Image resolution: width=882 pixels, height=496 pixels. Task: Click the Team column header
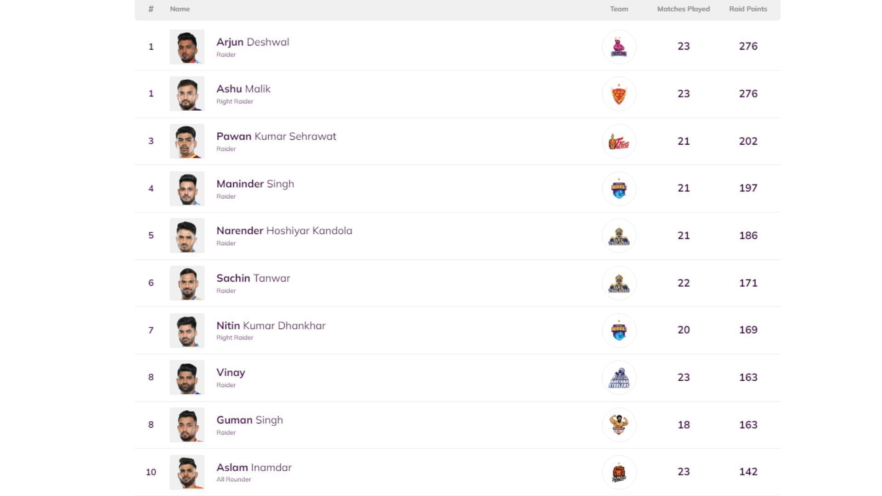(619, 9)
